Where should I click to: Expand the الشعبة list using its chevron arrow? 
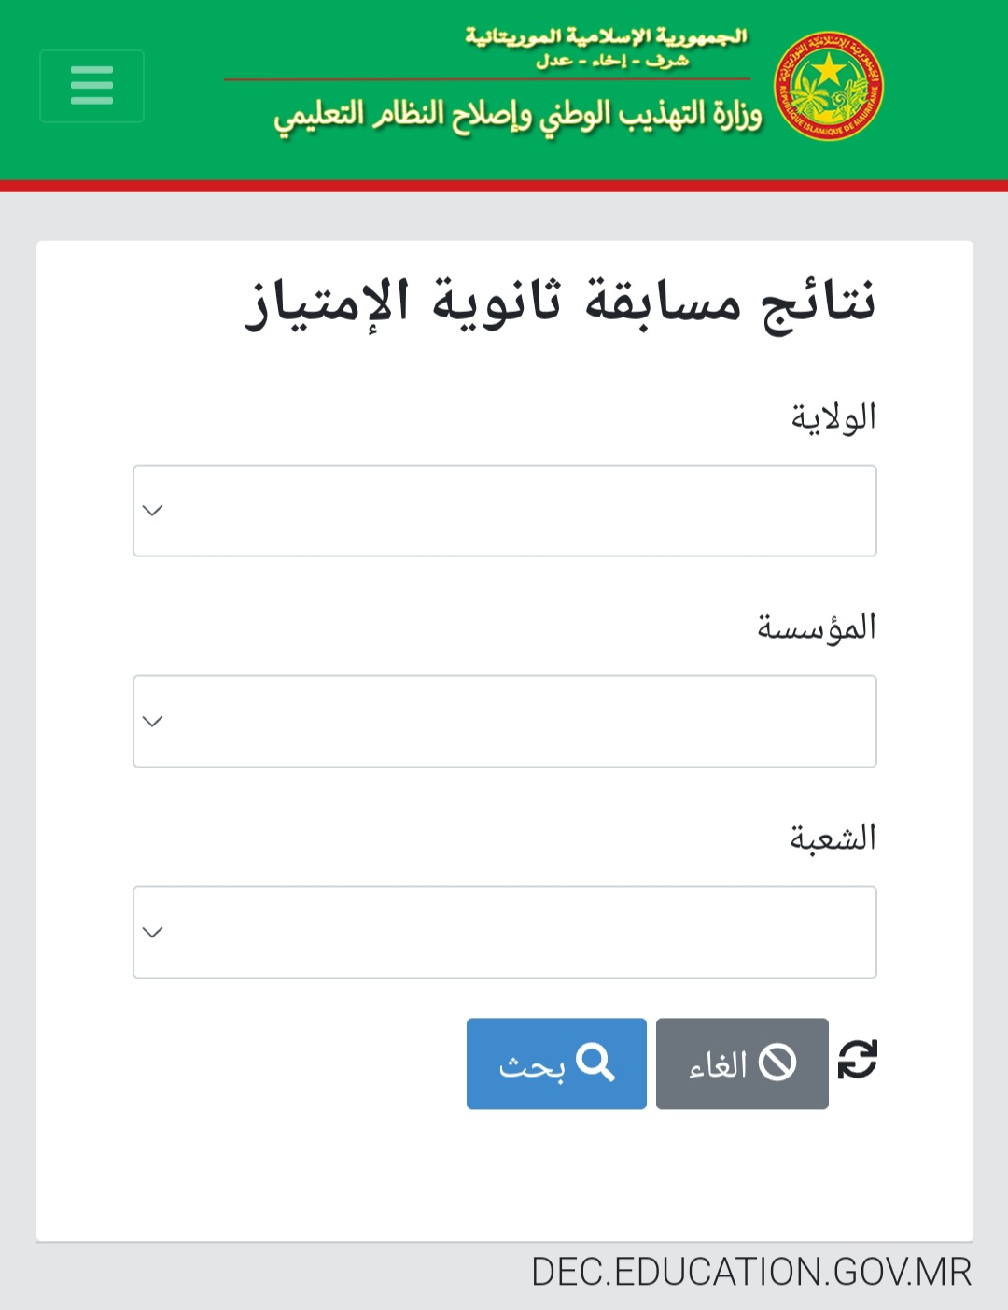[153, 932]
